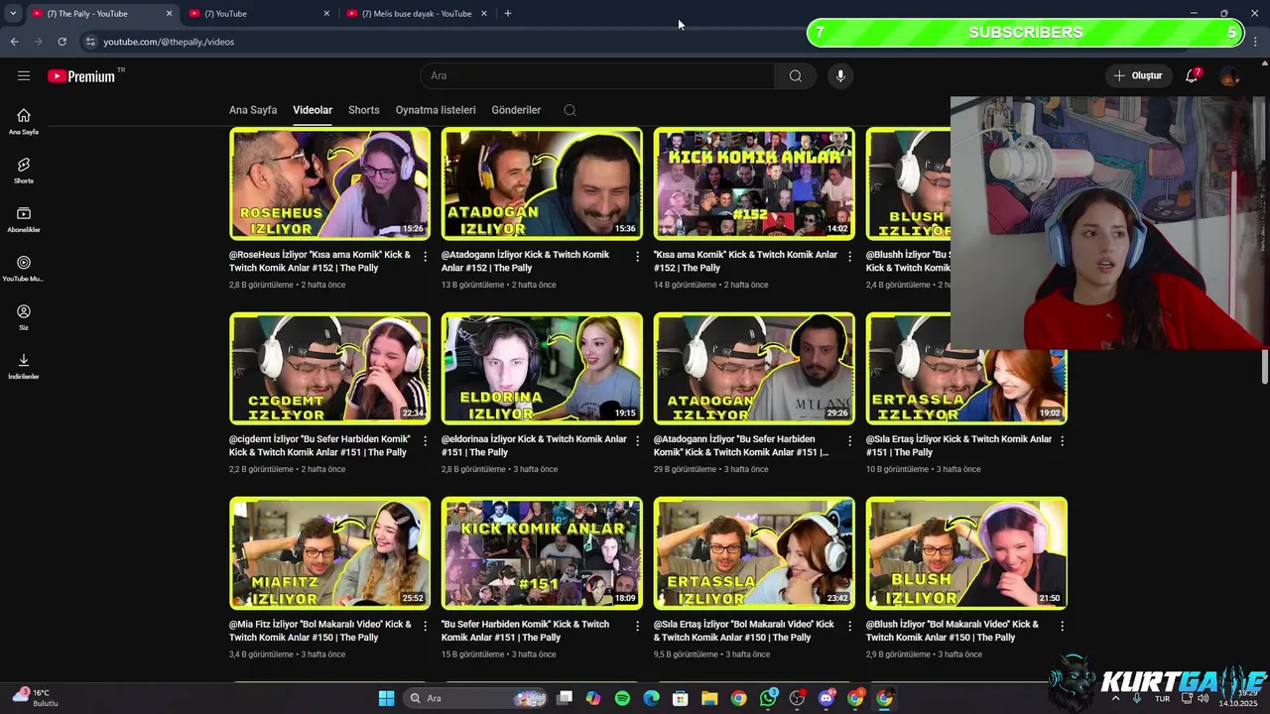The height and width of the screenshot is (714, 1270).
Task: View site information next to the URL
Action: tap(90, 42)
